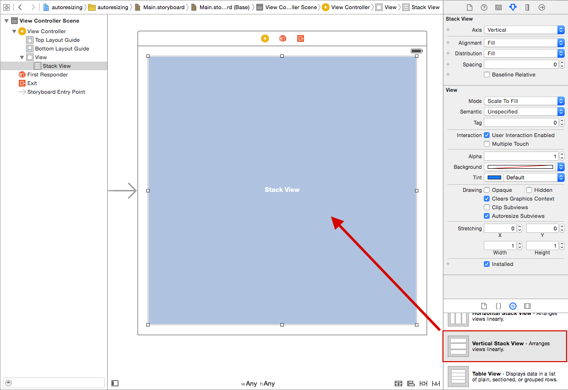Viewport: 568px width, 390px height.
Task: Select Stack View in outline
Action: point(52,66)
